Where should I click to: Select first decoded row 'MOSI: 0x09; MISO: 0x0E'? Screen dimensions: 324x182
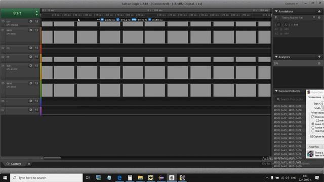pyautogui.click(x=288, y=106)
